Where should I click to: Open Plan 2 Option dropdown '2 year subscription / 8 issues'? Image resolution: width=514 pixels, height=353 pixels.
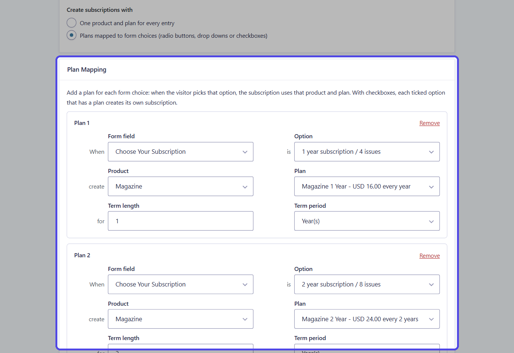pyautogui.click(x=367, y=284)
